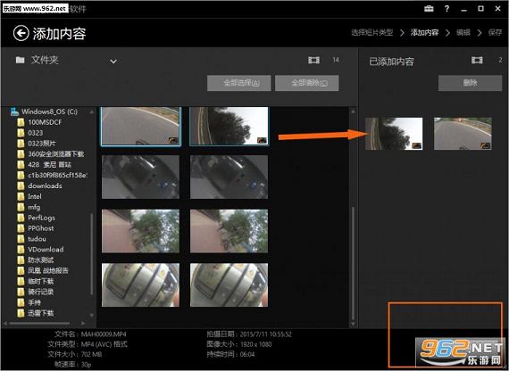Image resolution: width=509 pixels, height=371 pixels.
Task: Click the 全部选择(A) button
Action: pyautogui.click(x=239, y=83)
